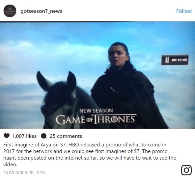Follow the gotseason7_news account
The height and width of the screenshot is (179, 195).
click(184, 11)
